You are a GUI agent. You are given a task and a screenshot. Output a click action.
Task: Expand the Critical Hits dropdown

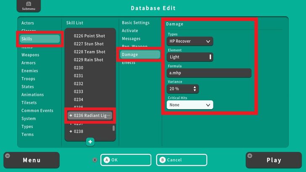(190, 105)
